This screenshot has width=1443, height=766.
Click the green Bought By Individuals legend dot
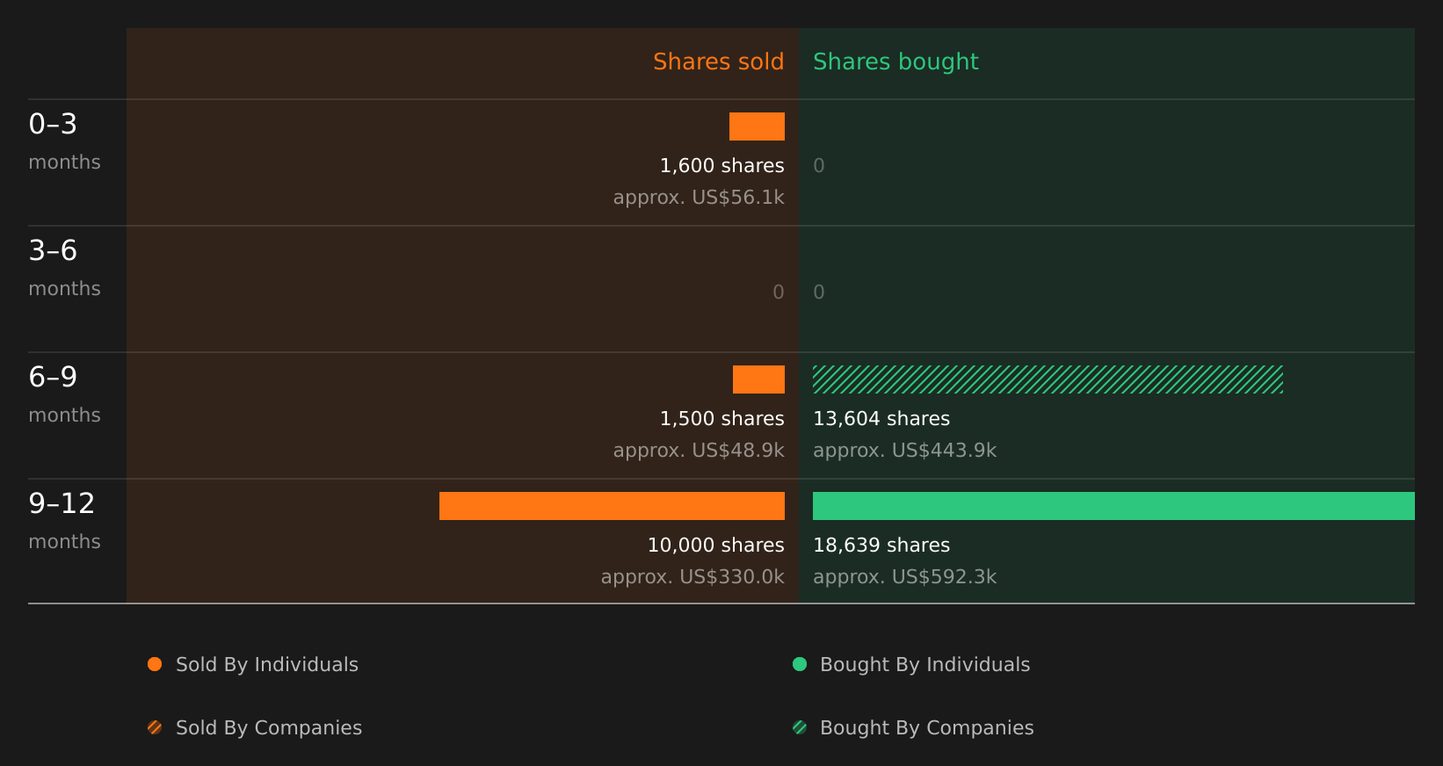800,664
